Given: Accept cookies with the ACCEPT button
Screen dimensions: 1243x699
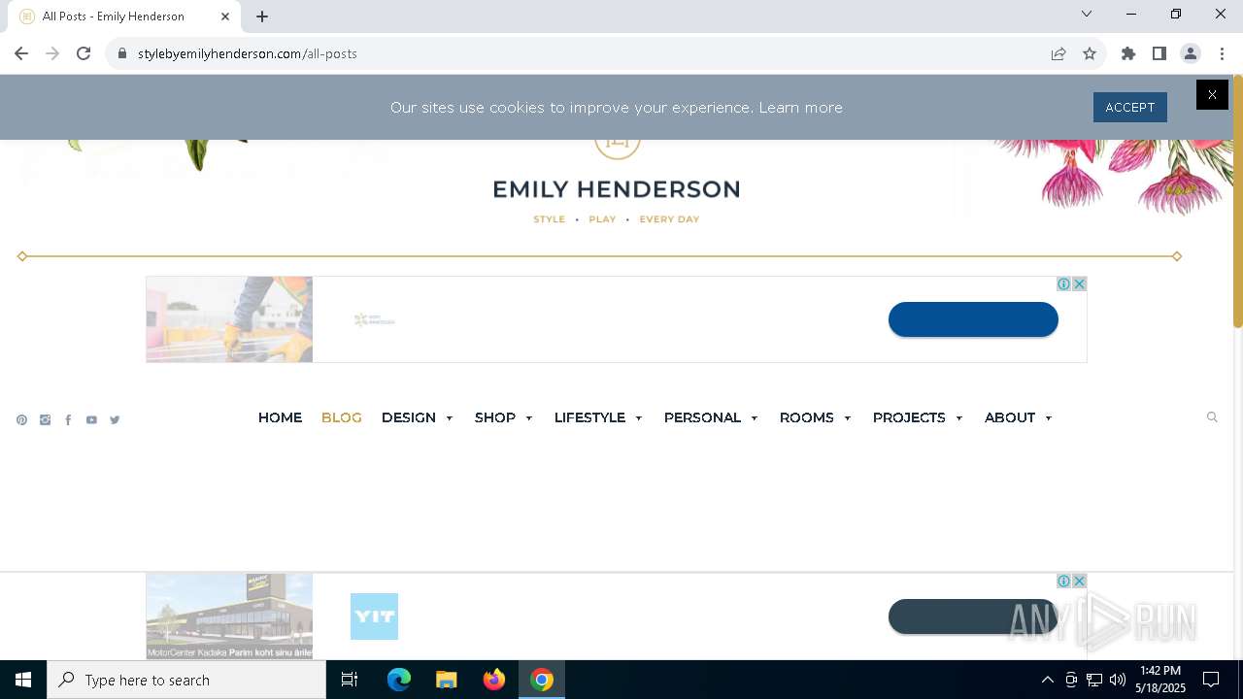Looking at the screenshot, I should 1129,107.
